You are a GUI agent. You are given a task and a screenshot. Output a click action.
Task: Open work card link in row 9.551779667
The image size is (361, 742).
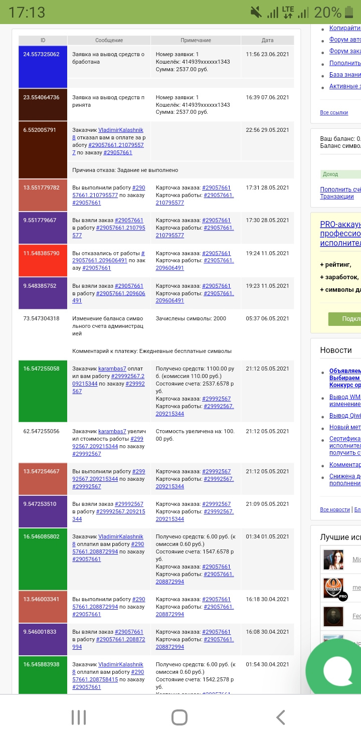coord(195,231)
